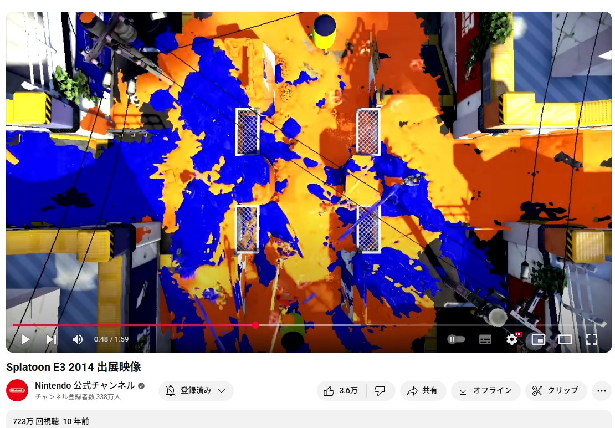Click the 0:48 / 1:59 time display
This screenshot has height=428, width=615.
pos(111,339)
